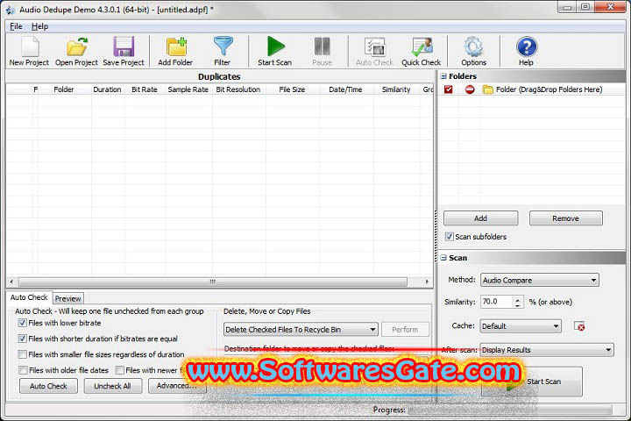Click the large Start Scan button in Scan panel
Image resolution: width=631 pixels, height=421 pixels.
click(x=531, y=382)
